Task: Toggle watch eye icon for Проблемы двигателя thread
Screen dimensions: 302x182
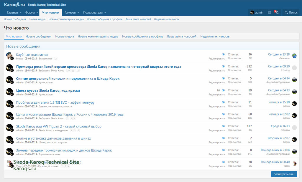Action: (223, 102)
